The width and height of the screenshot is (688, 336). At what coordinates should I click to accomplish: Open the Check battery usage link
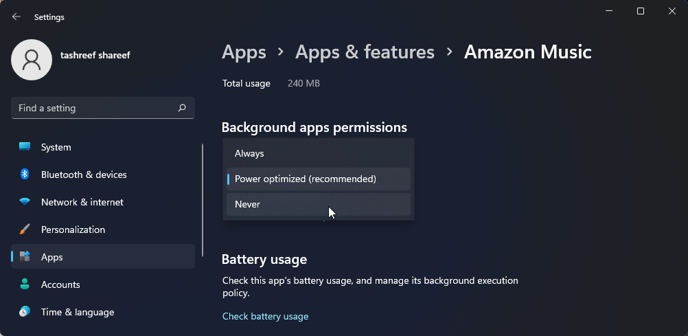(x=265, y=316)
